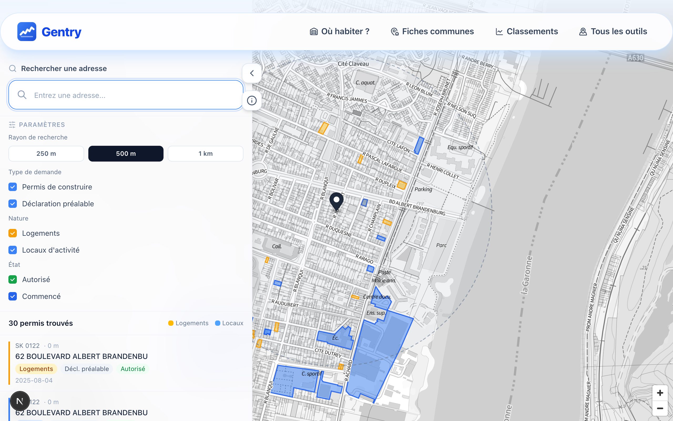Image resolution: width=673 pixels, height=421 pixels.
Task: Click the Où habiter ? building icon
Action: (x=314, y=32)
